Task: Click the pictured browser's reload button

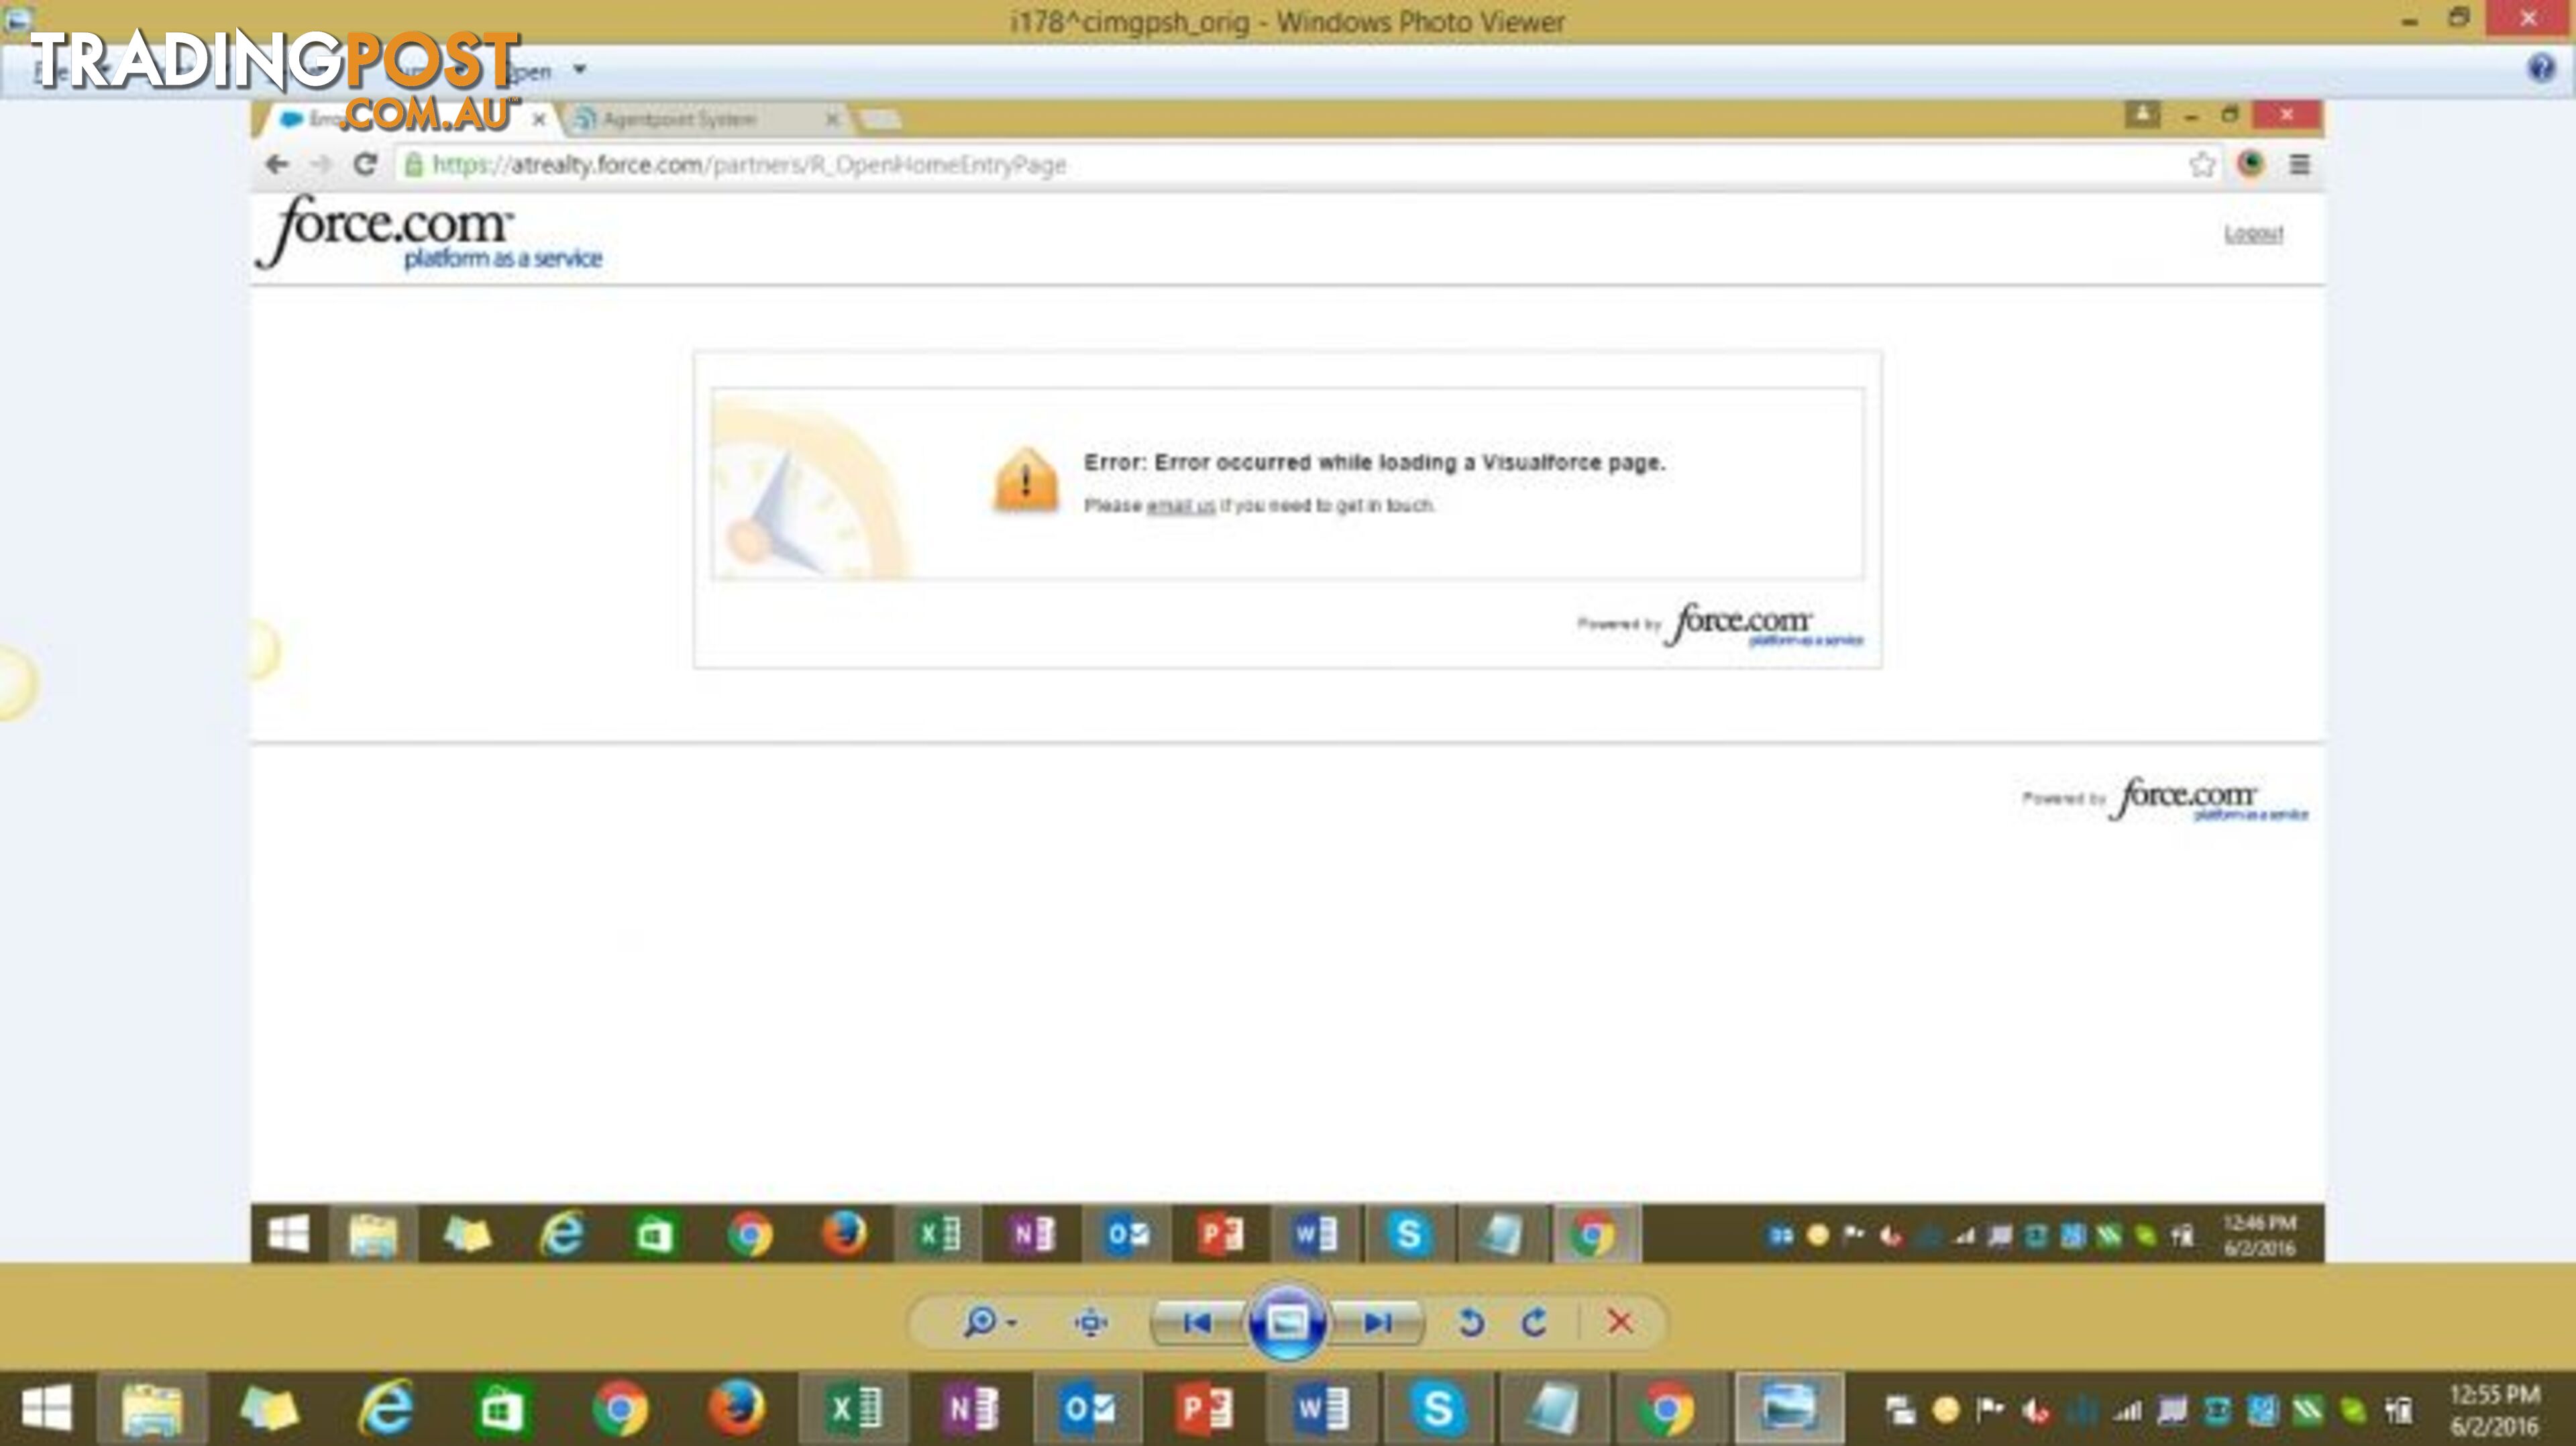Action: click(x=365, y=164)
